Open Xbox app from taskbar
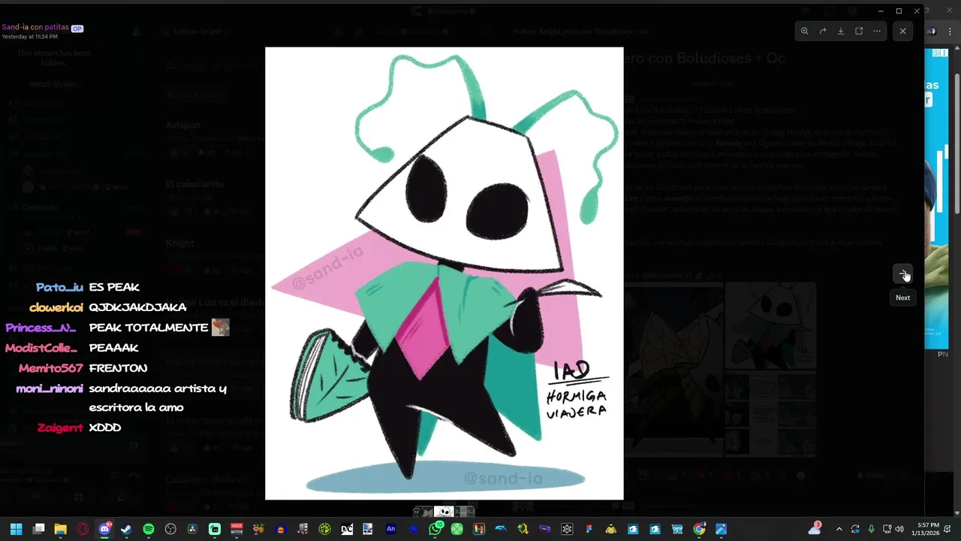The width and height of the screenshot is (961, 541). (456, 529)
